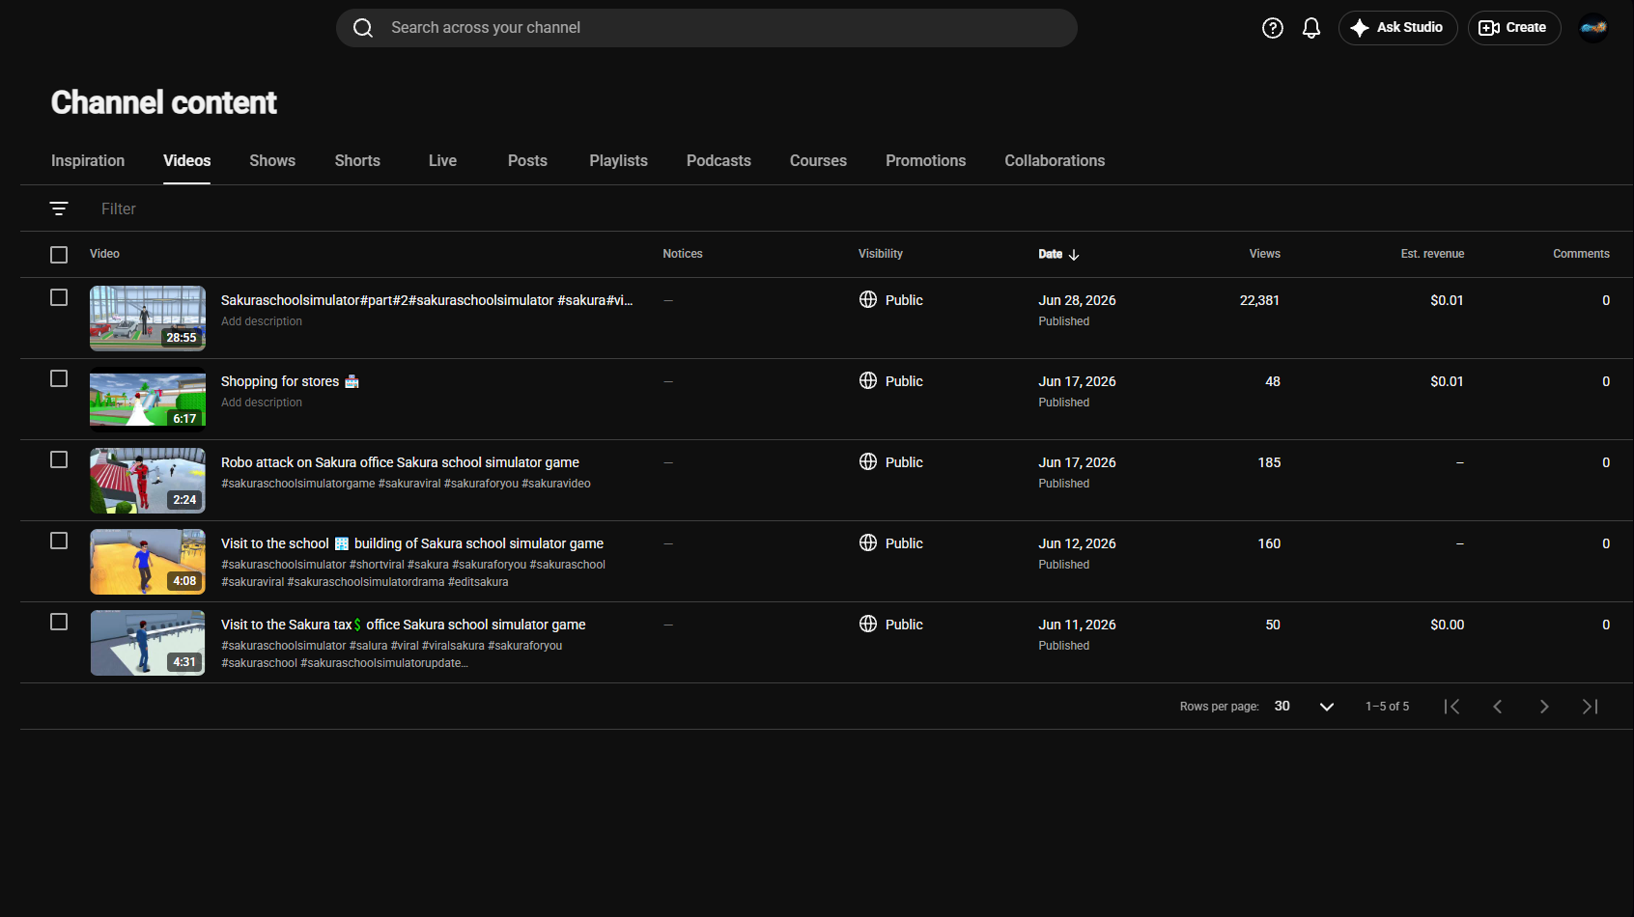Click the Create button
Viewport: 1634px width, 917px height.
point(1514,28)
